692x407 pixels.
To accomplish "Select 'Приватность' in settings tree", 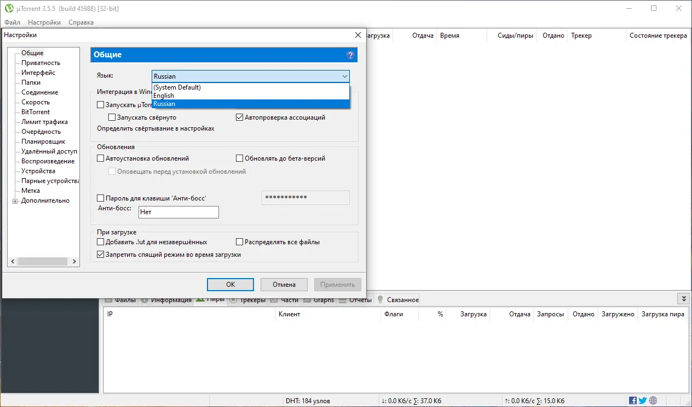I will (41, 63).
